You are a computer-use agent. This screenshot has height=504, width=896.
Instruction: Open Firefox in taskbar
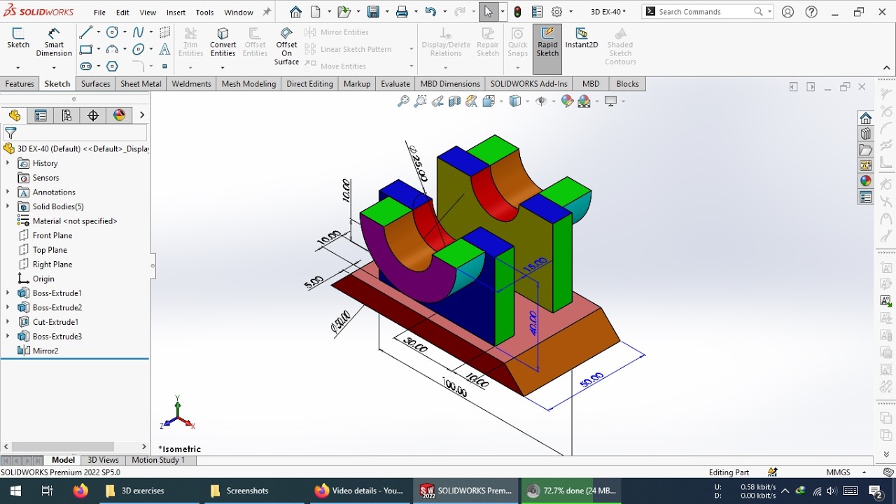point(80,491)
